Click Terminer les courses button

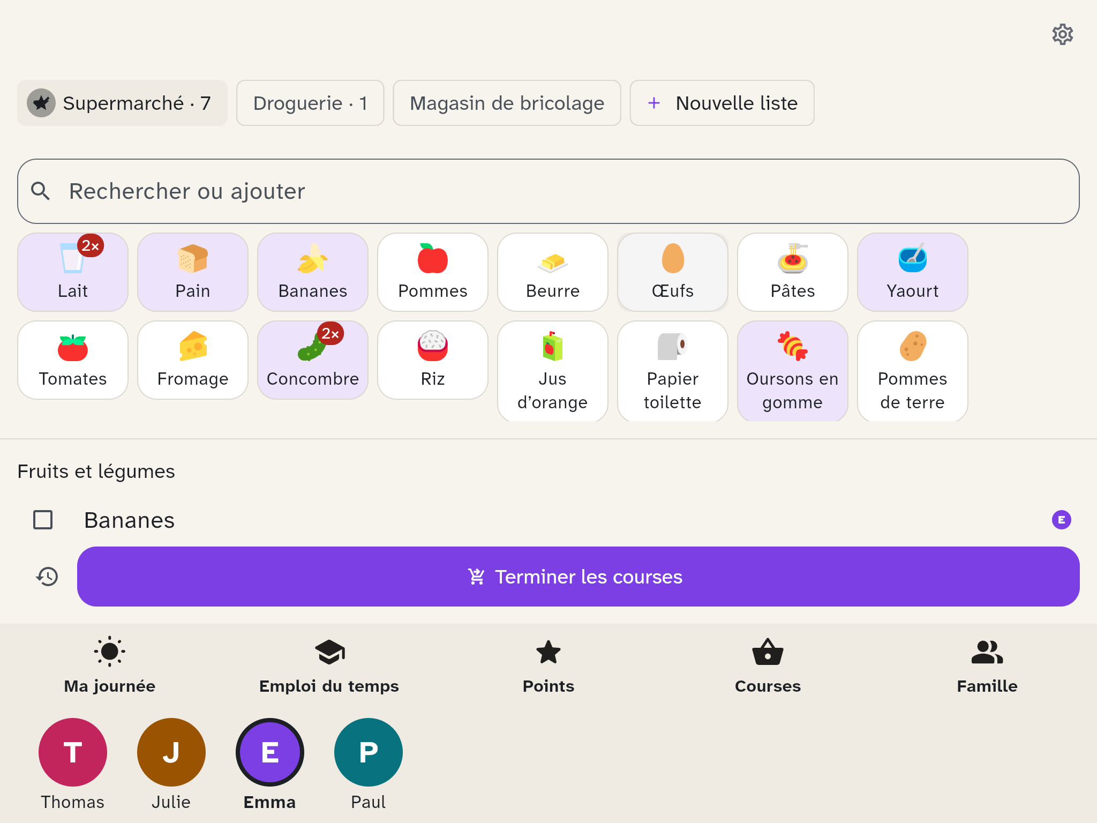click(x=578, y=577)
